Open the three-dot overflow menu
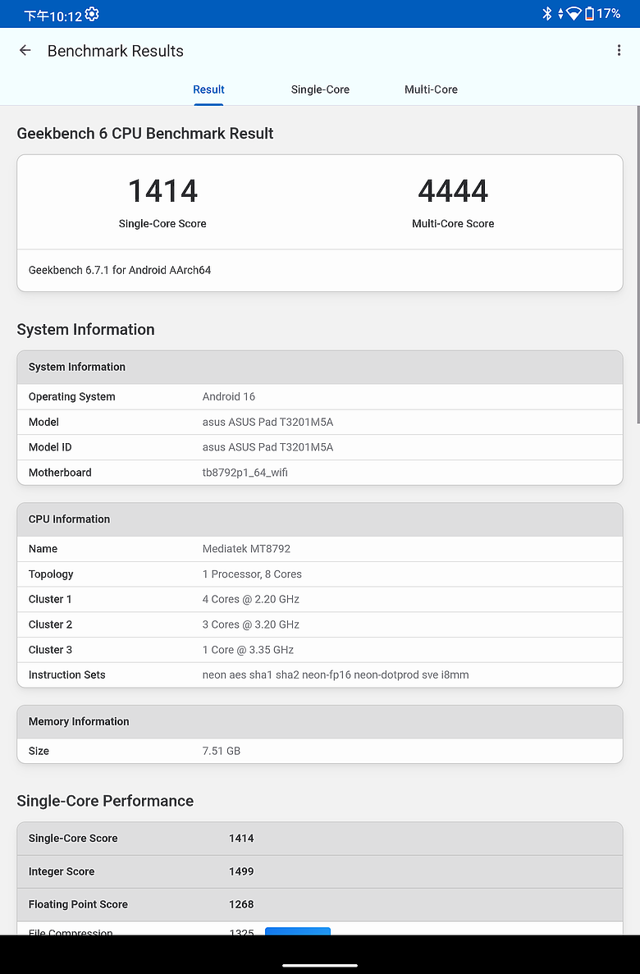Image resolution: width=640 pixels, height=974 pixels. tap(619, 51)
